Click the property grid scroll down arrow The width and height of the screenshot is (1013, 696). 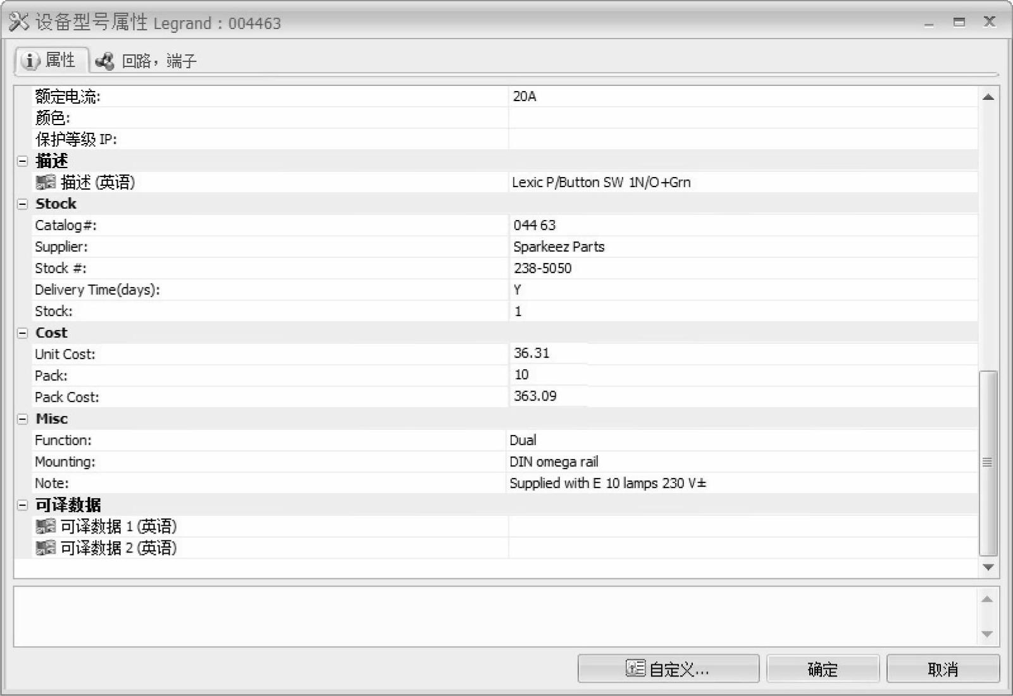point(988,568)
